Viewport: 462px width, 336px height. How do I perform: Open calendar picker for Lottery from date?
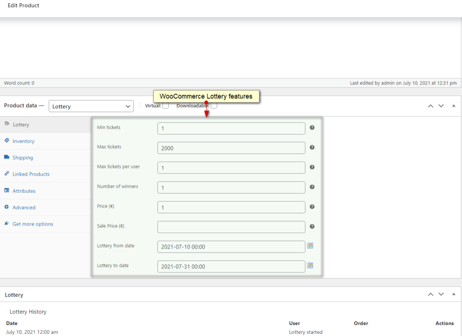pos(310,245)
